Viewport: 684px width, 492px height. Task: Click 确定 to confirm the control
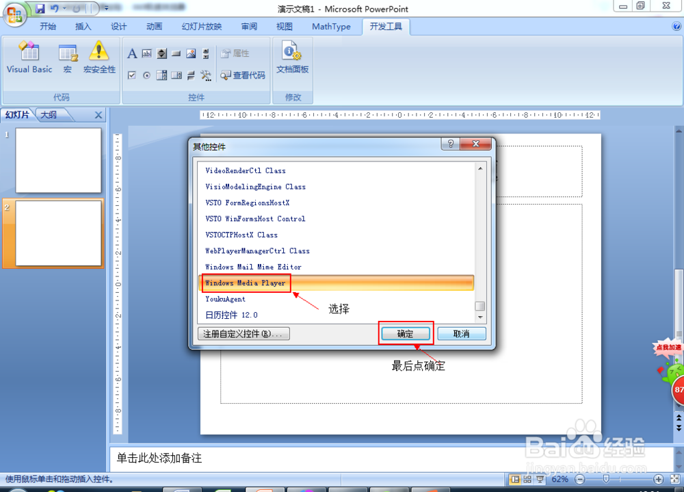(x=406, y=334)
